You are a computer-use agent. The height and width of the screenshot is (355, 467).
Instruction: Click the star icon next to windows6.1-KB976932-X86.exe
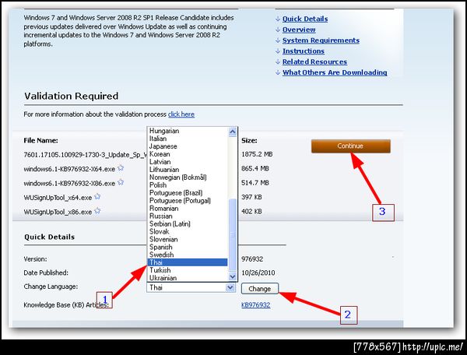(x=121, y=182)
